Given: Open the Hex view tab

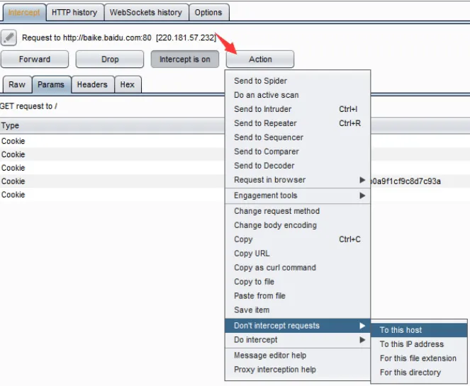Looking at the screenshot, I should 128,85.
